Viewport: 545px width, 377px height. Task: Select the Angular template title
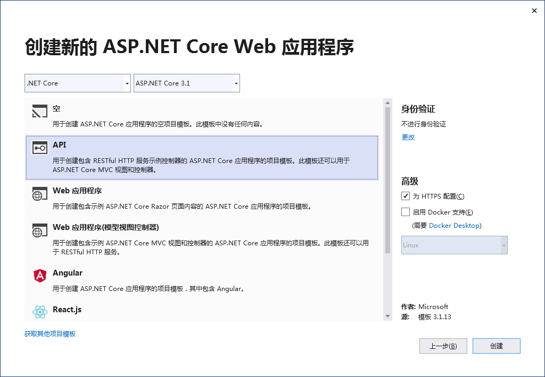[68, 273]
